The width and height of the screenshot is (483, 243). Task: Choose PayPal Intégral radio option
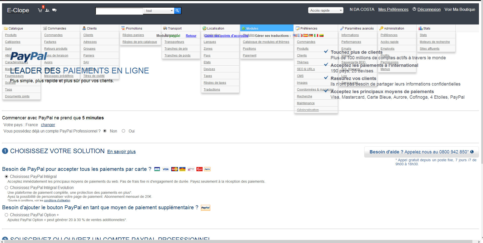click(x=7, y=177)
